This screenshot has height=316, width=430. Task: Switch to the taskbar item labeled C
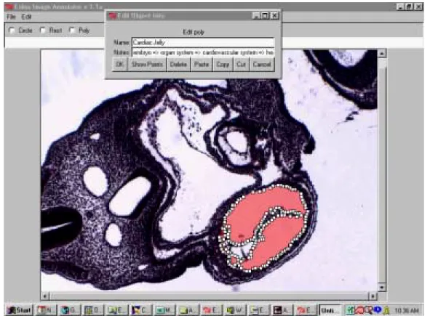pyautogui.click(x=140, y=310)
